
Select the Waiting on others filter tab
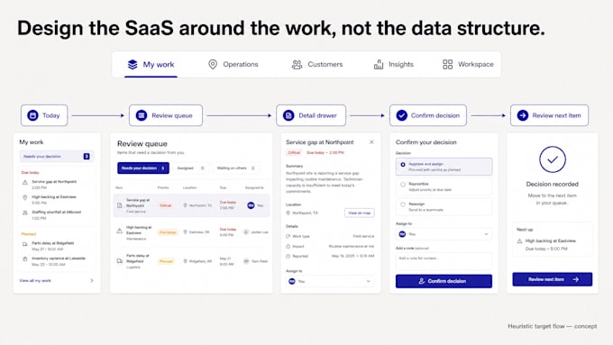(x=236, y=168)
